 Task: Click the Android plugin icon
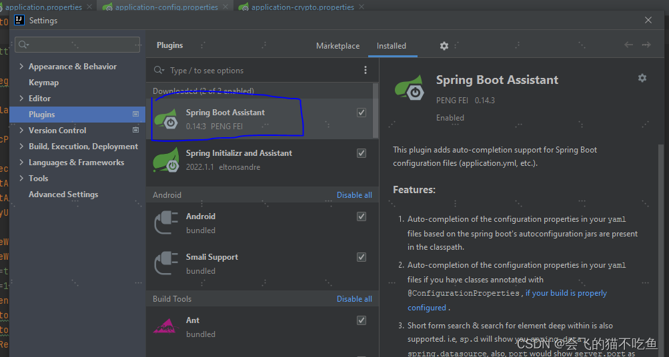coord(166,223)
